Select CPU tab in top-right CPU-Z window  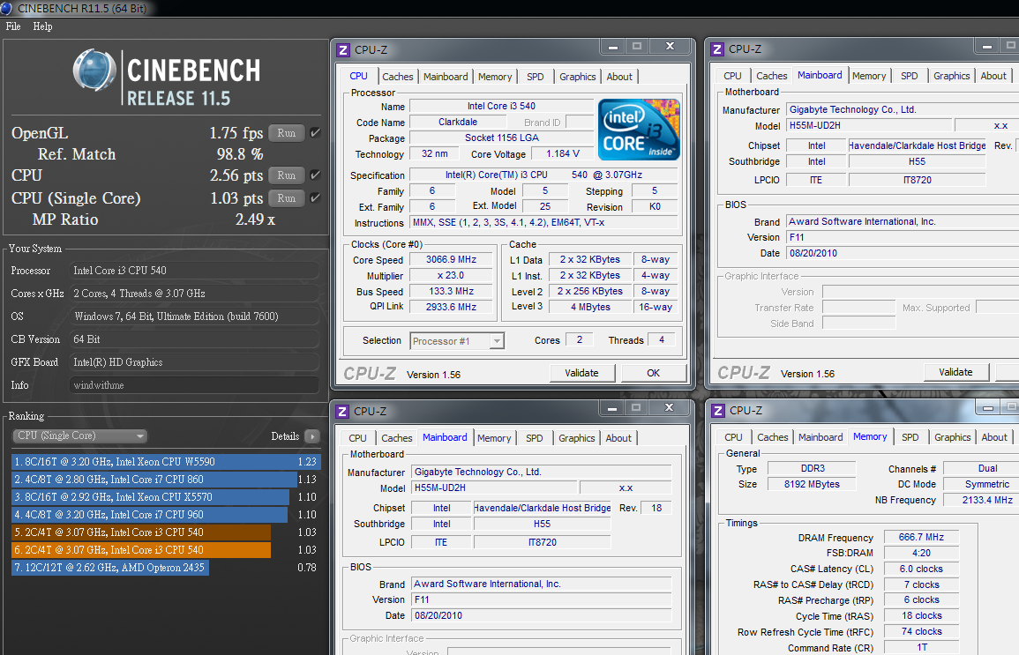pos(732,76)
